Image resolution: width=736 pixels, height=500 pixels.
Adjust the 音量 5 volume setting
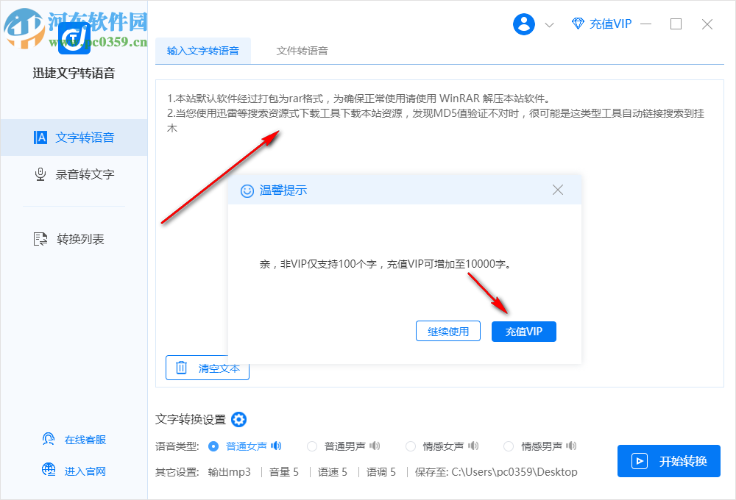[283, 472]
